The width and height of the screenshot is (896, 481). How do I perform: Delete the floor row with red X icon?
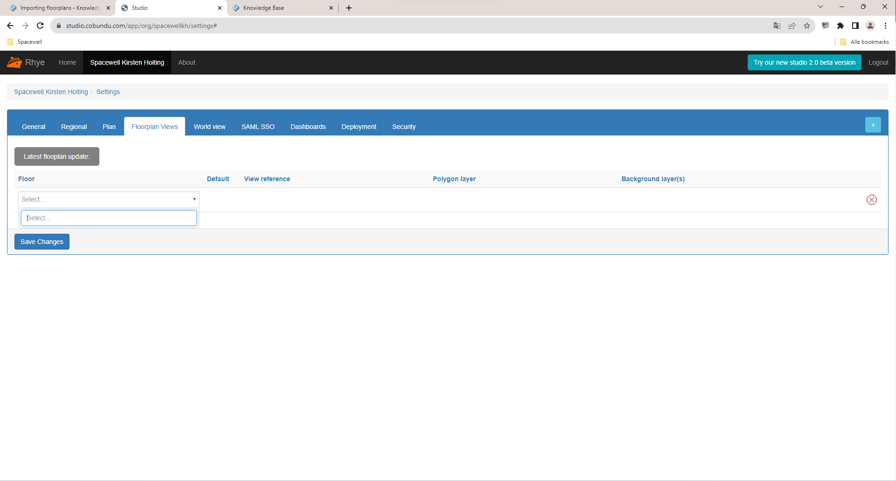[871, 200]
